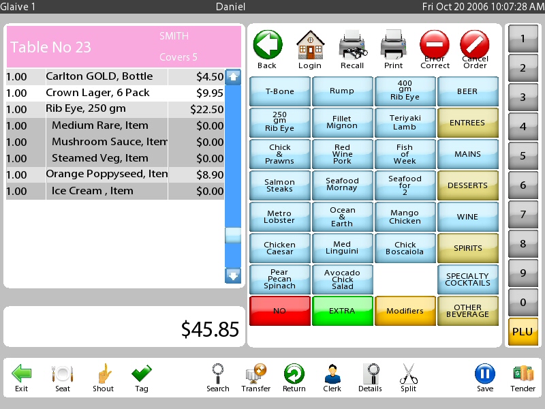The width and height of the screenshot is (545, 409).
Task: Select Avocado Chick Salad button
Action: 343,279
